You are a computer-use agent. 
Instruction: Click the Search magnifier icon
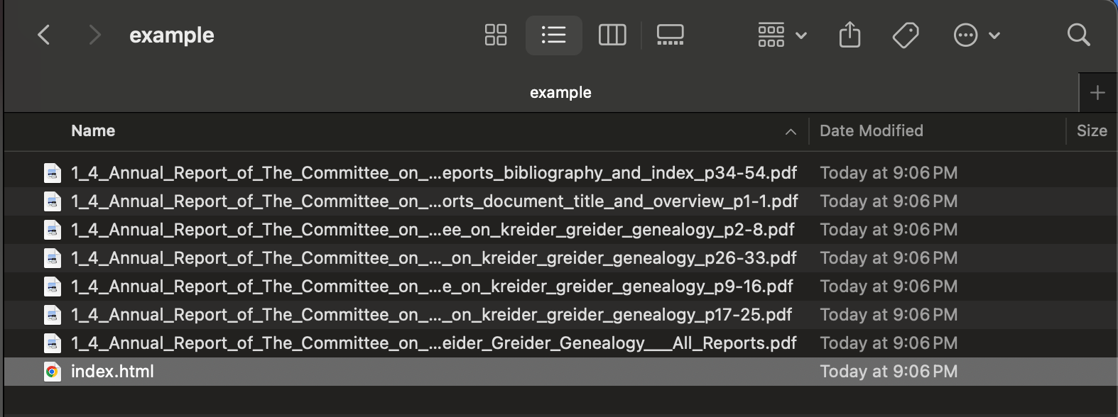pyautogui.click(x=1078, y=35)
